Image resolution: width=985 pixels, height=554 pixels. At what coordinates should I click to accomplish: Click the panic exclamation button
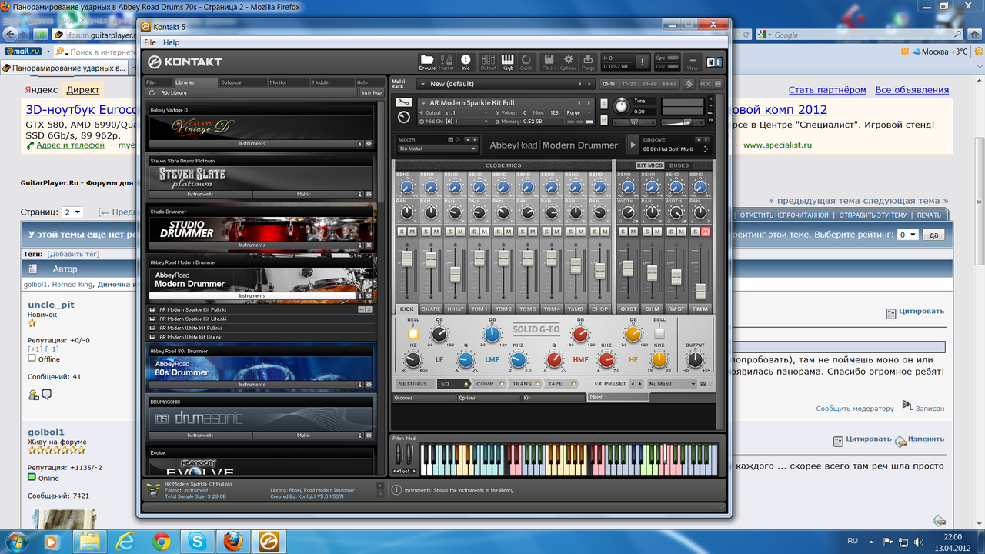643,62
